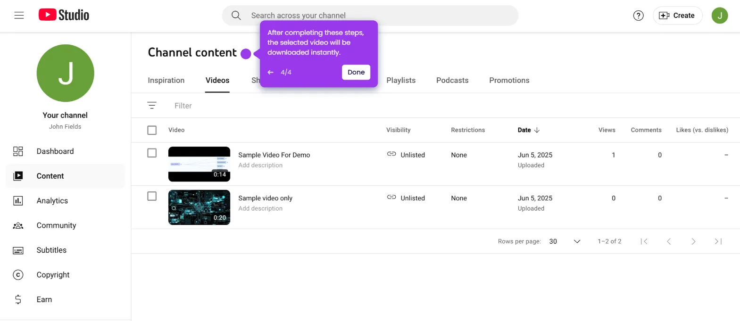Click the Your channel label

(x=65, y=115)
